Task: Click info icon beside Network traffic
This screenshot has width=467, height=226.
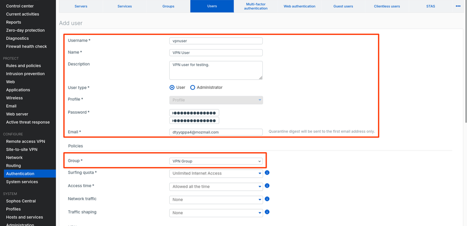Action: coord(267,199)
